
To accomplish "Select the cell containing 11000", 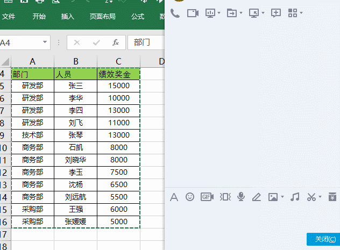I will tap(118, 123).
